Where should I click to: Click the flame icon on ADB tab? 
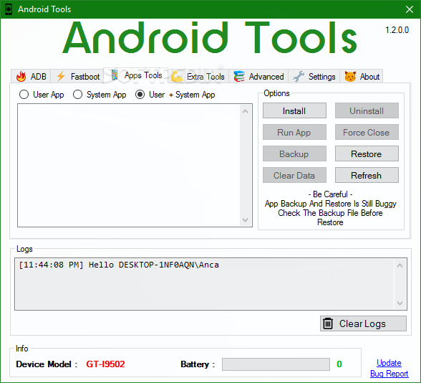coord(21,76)
